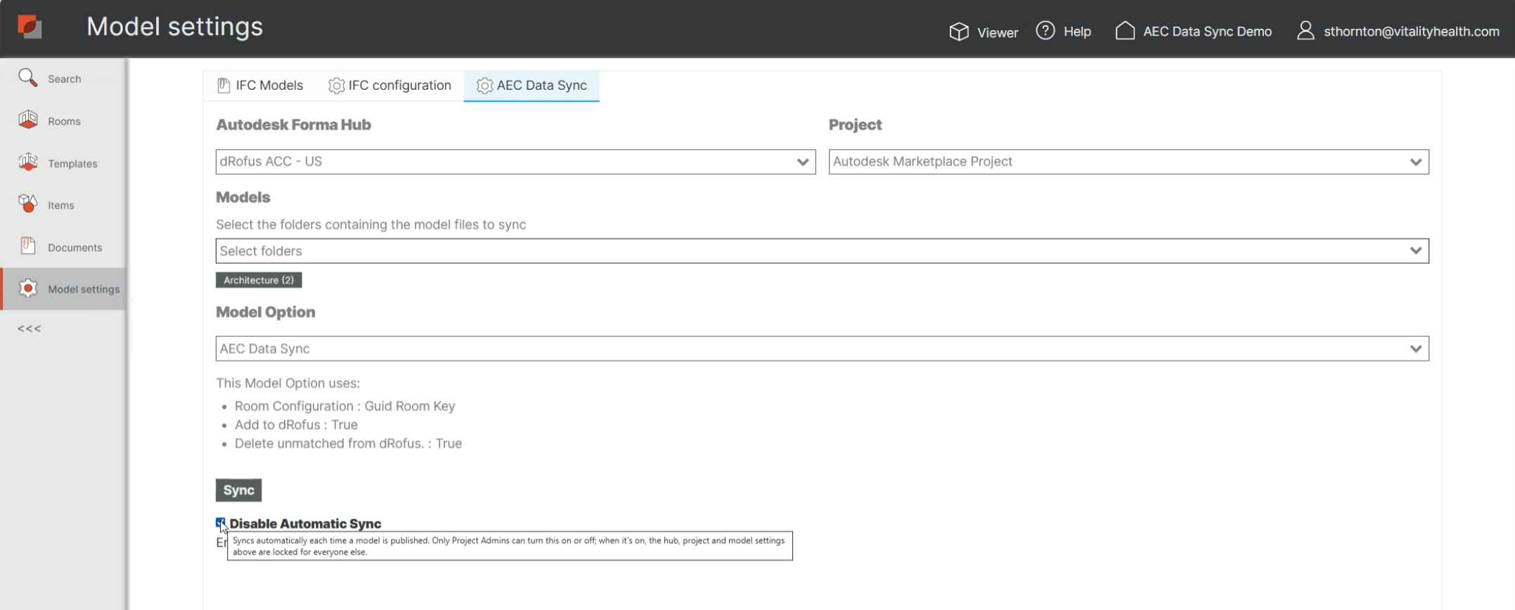1515x610 pixels.
Task: Click the dRofus logo icon
Action: pos(30,27)
